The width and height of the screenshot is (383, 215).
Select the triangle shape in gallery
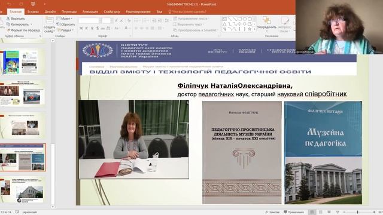tap(224, 24)
